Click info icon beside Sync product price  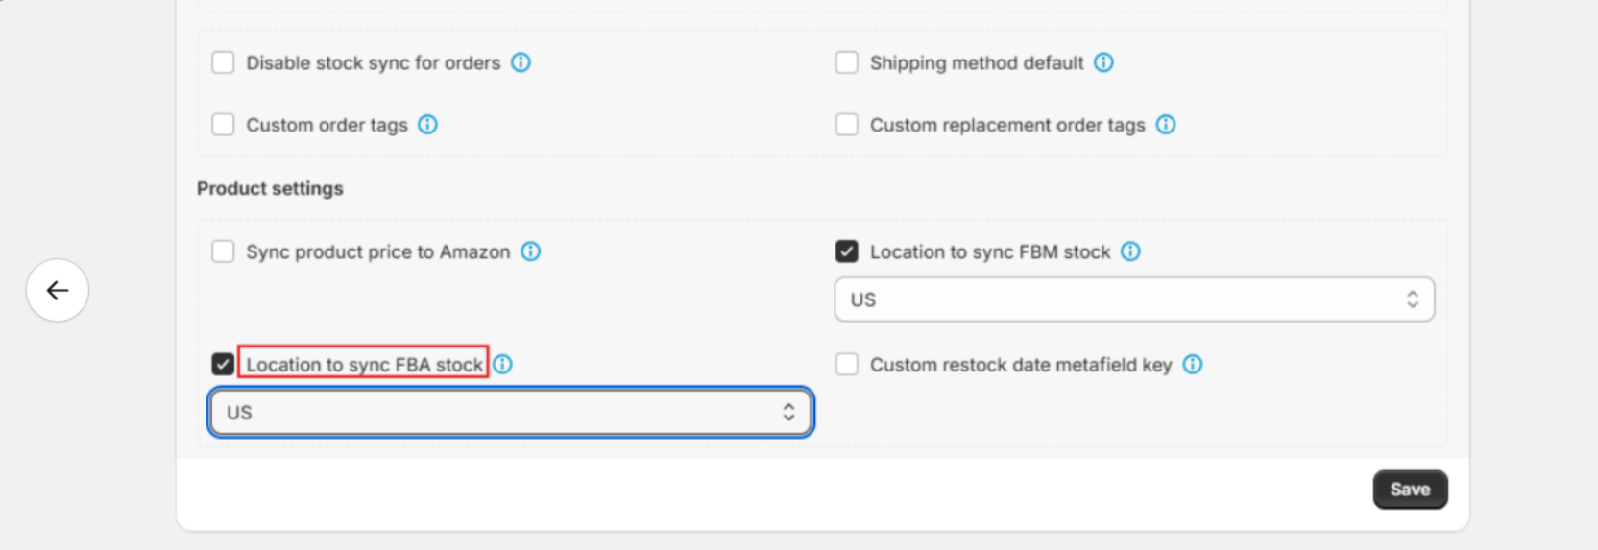tap(530, 251)
